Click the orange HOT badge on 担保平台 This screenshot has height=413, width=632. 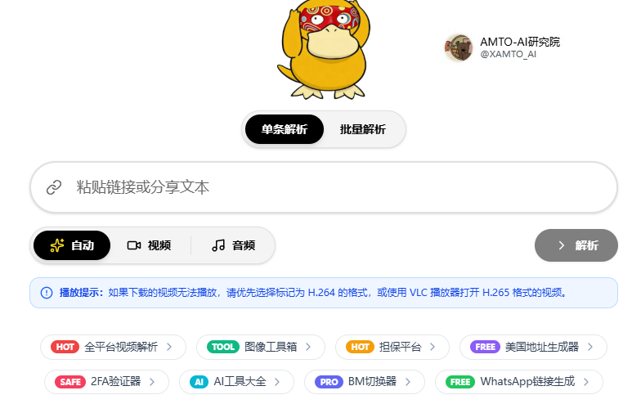(x=360, y=347)
